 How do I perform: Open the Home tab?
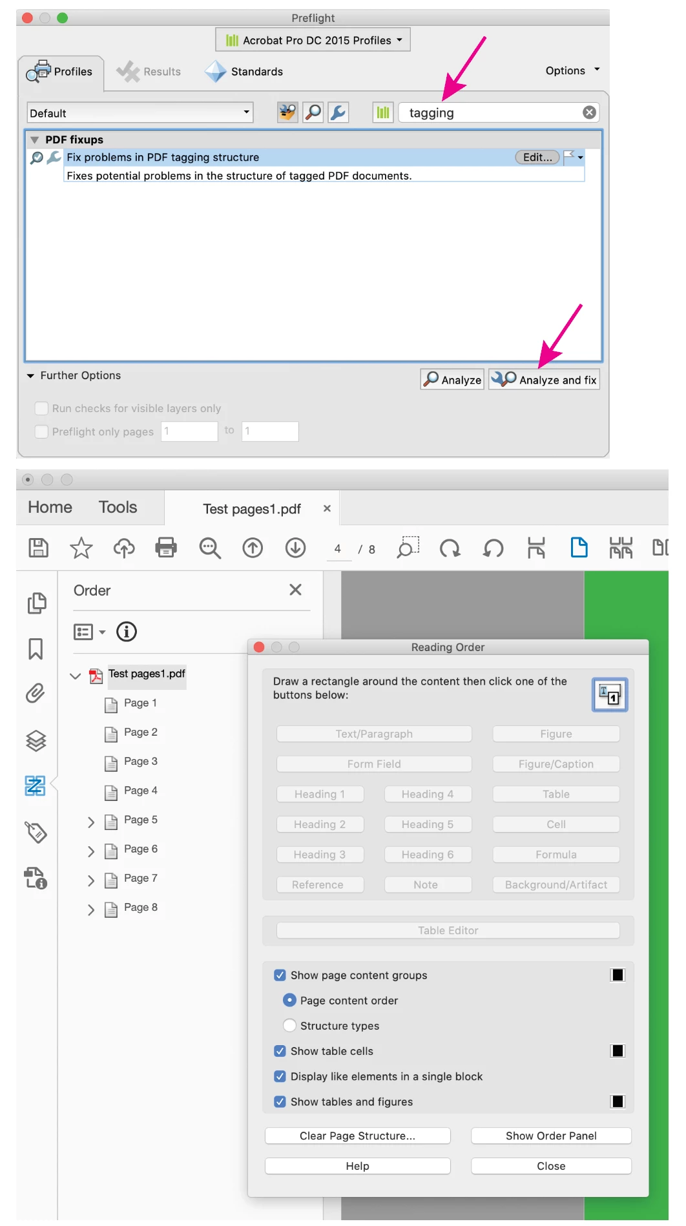tap(50, 507)
